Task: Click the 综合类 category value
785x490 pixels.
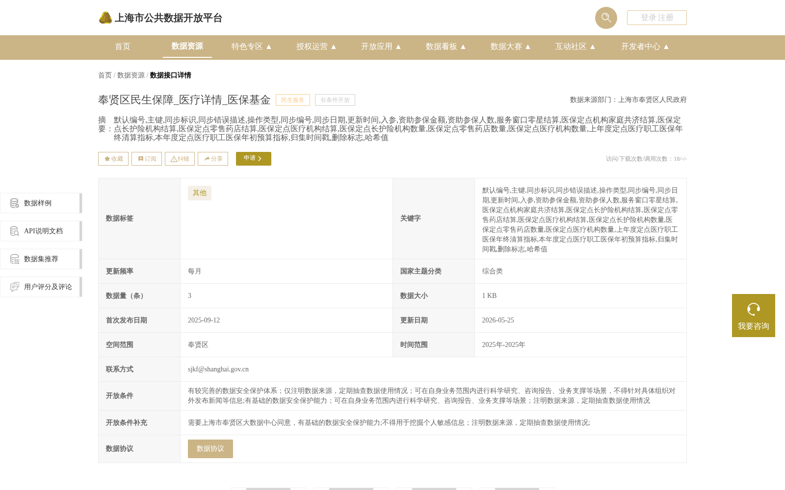Action: (493, 271)
